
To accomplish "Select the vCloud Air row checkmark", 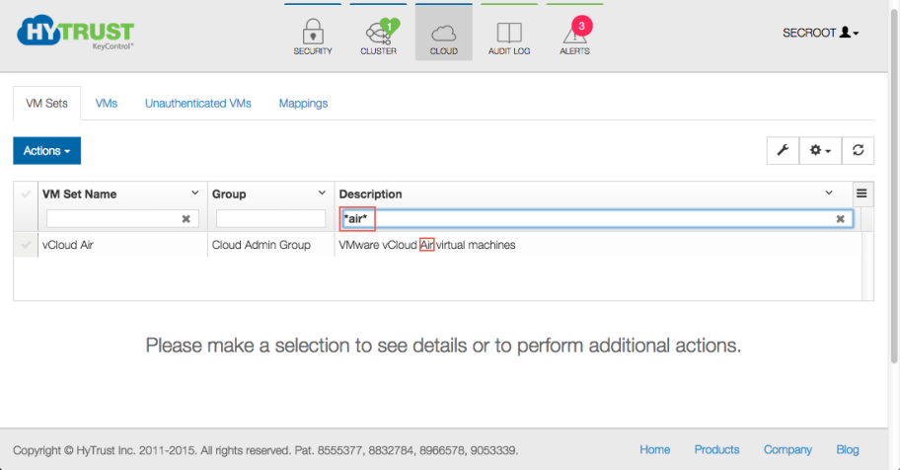I will click(x=26, y=245).
